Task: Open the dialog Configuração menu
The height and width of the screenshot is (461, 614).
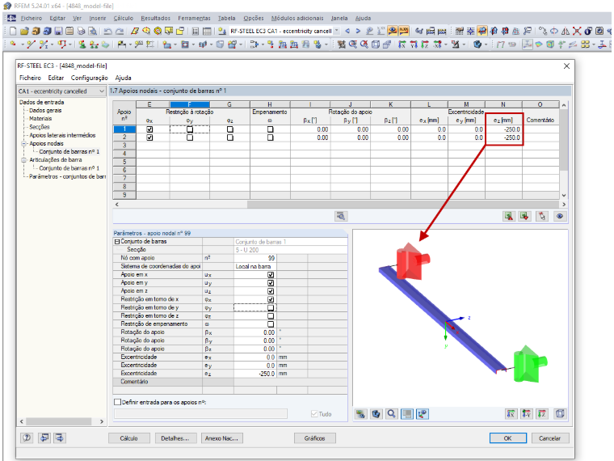Action: (90, 78)
